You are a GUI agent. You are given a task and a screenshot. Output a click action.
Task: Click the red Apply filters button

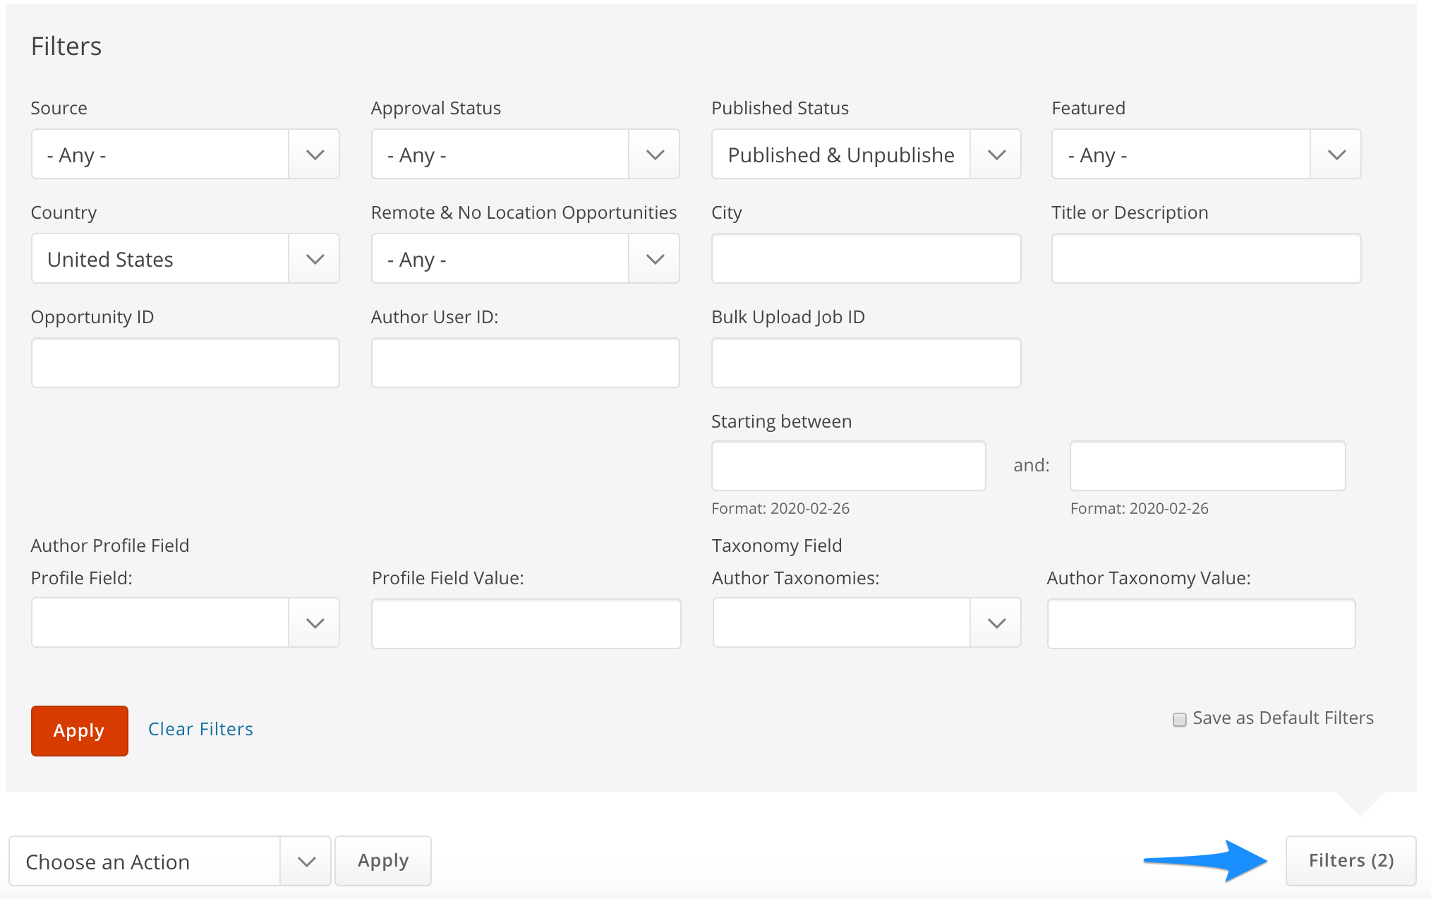click(x=79, y=731)
